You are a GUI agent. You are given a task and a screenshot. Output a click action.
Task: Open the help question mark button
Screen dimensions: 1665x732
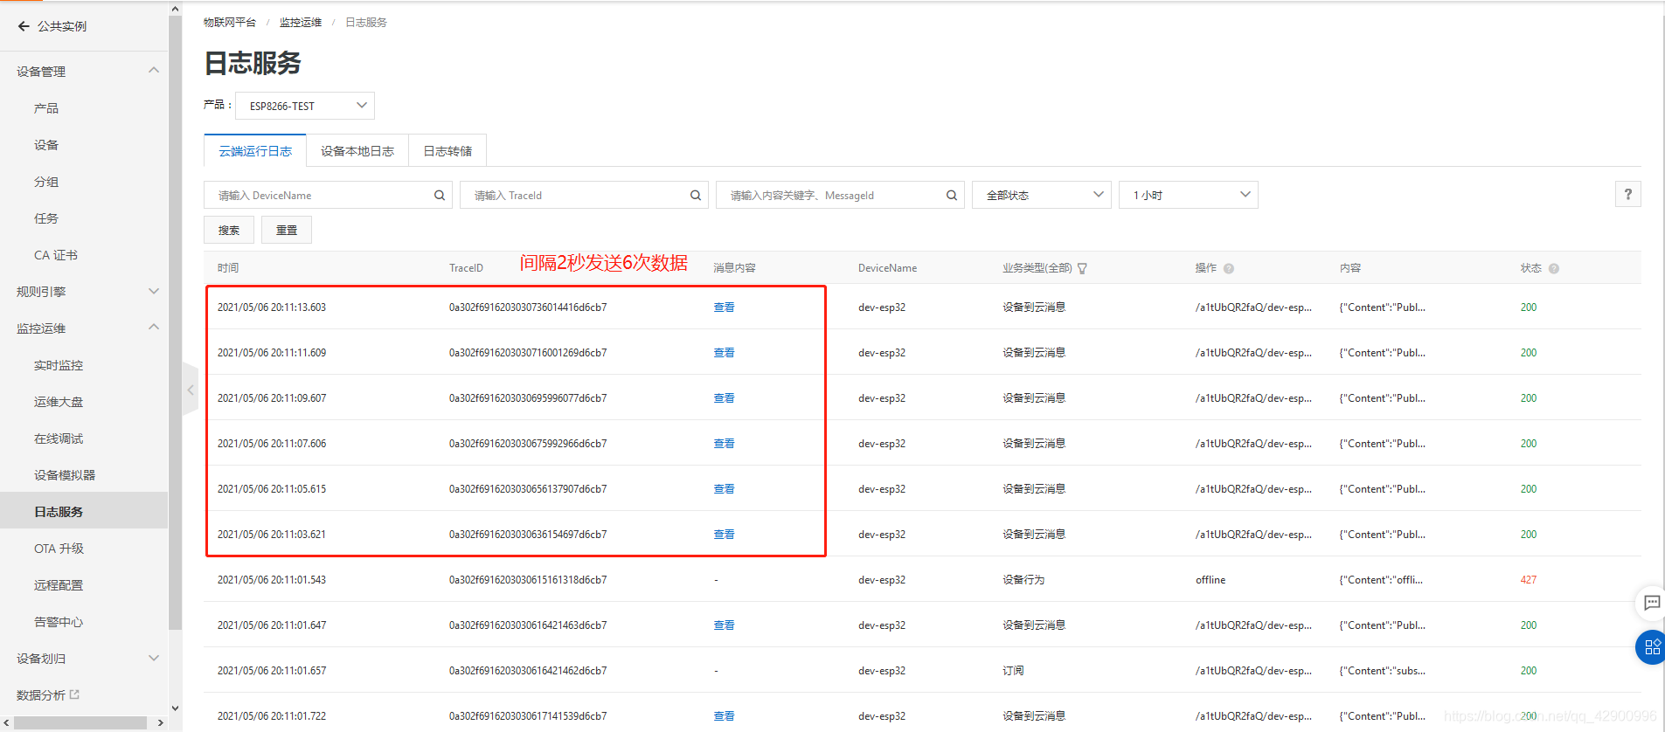point(1627,194)
